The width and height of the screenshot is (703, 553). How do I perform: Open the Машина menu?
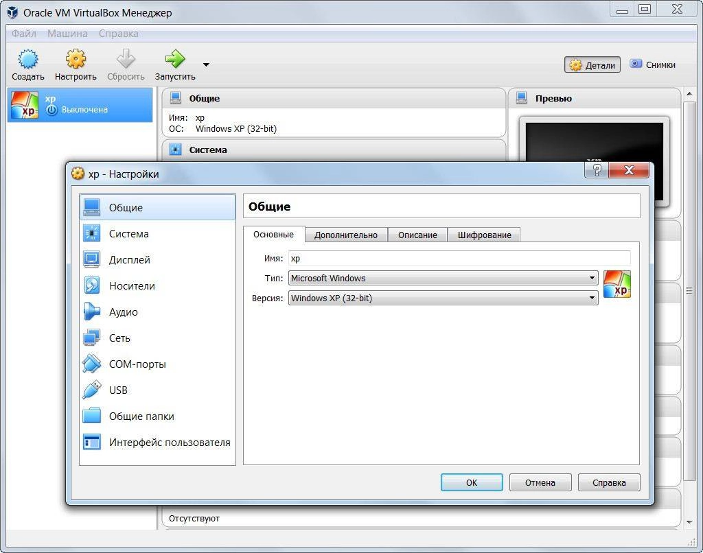tap(67, 34)
